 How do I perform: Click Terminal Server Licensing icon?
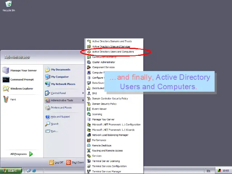[89, 161]
